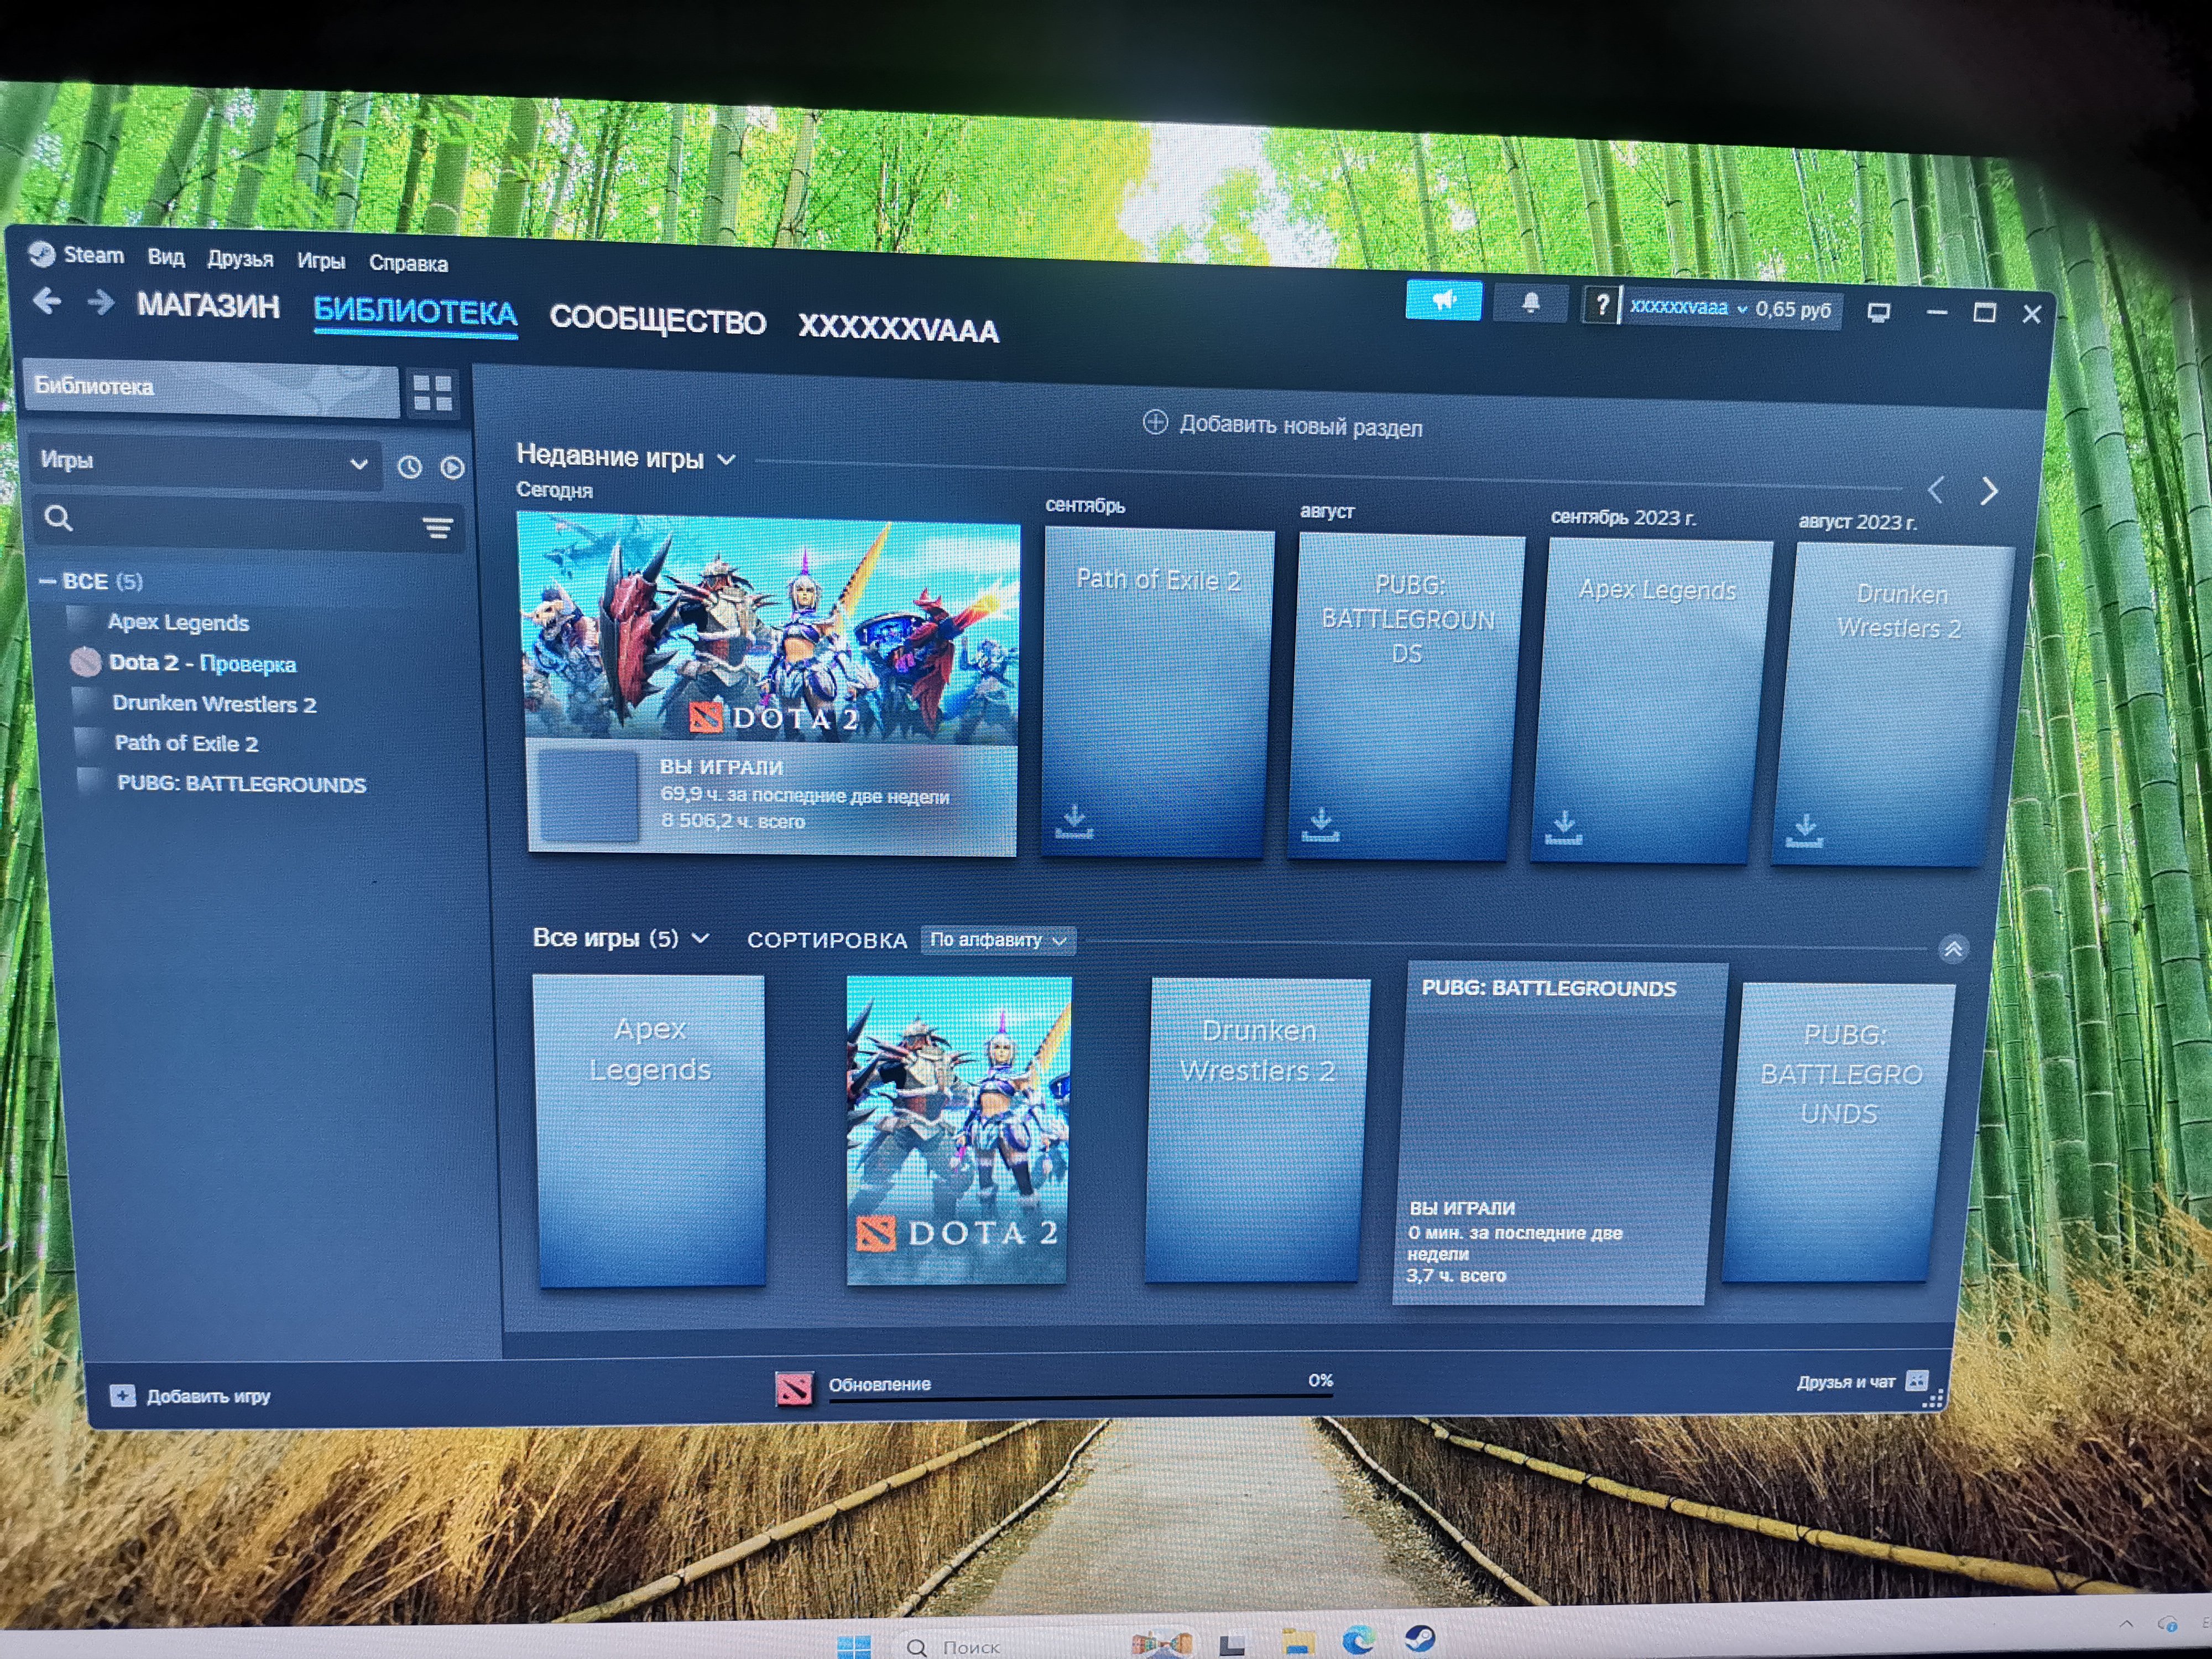Select Apex Legends in sidebar list
The image size is (2212, 1659).
(x=178, y=622)
